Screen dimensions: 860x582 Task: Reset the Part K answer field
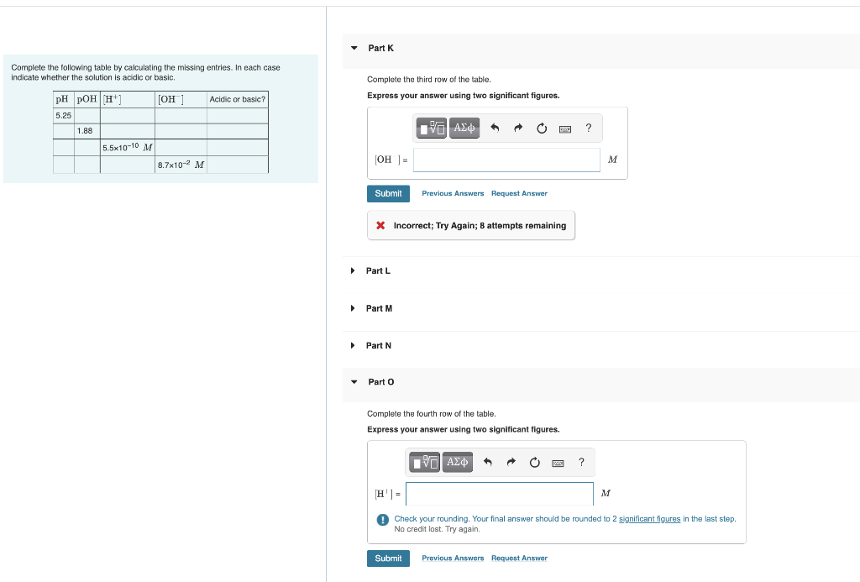541,128
